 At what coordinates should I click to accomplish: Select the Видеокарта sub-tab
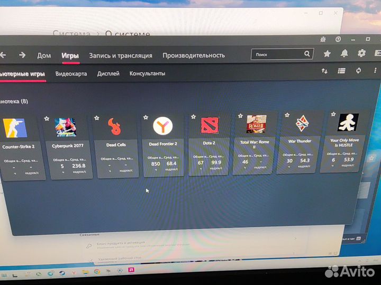71,74
